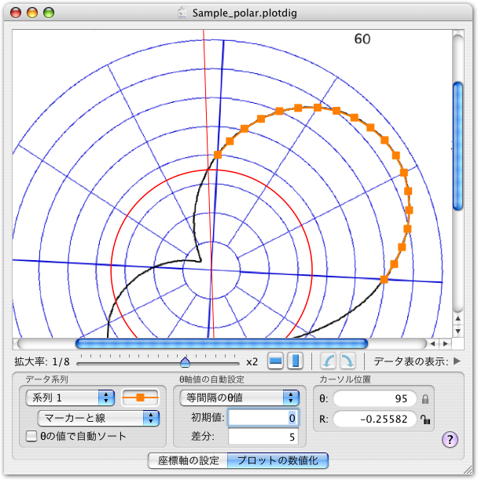Click the 拡大率: 1/8 label
478x480 pixels.
click(42, 362)
